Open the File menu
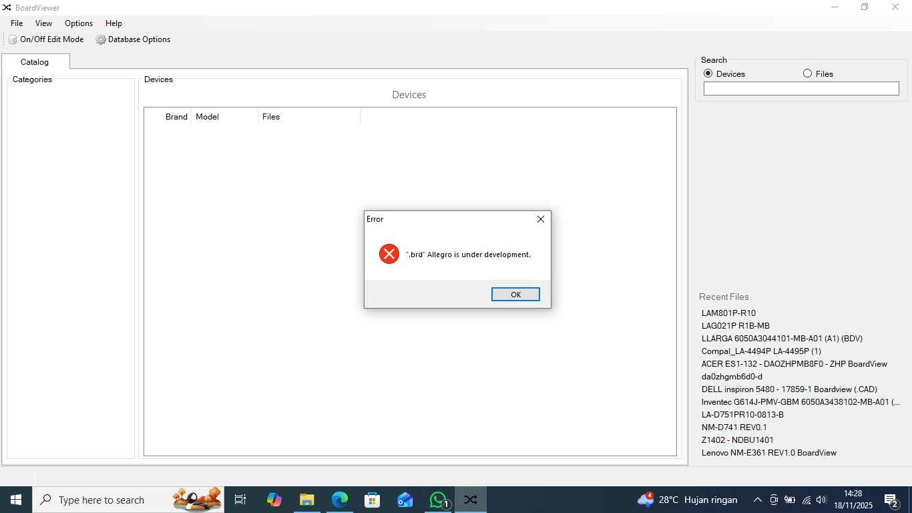 (x=17, y=23)
